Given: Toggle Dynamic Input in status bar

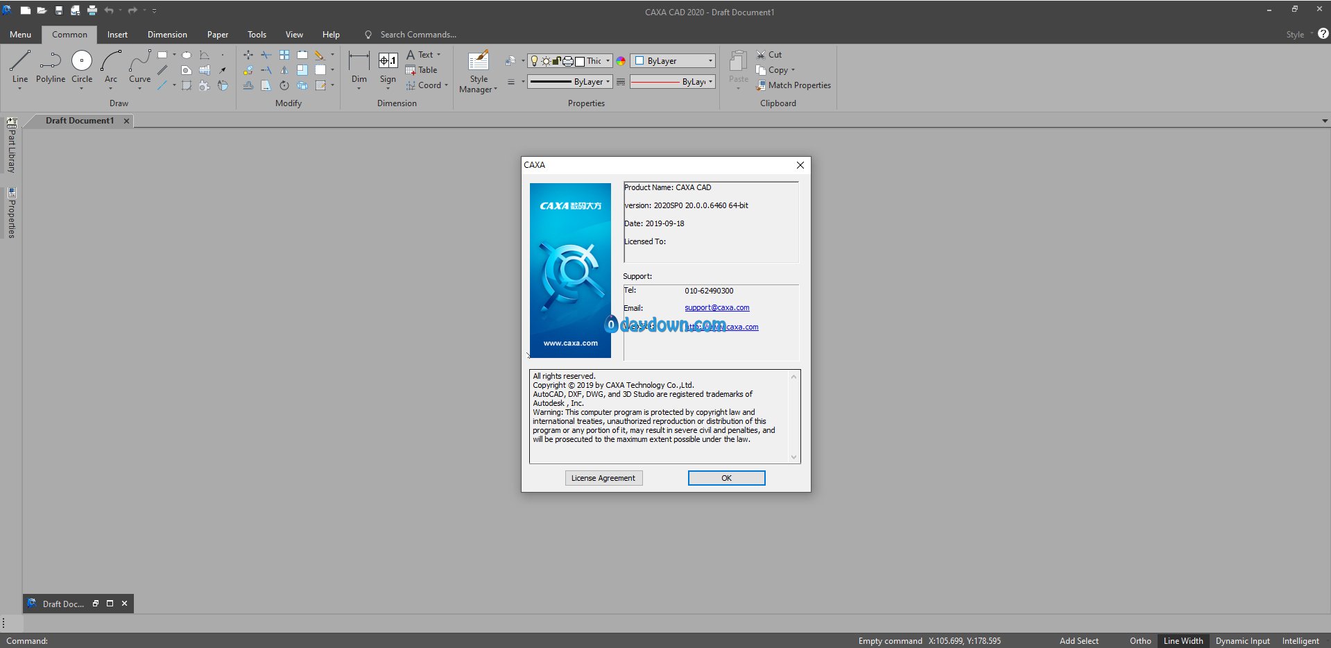Looking at the screenshot, I should (x=1243, y=641).
